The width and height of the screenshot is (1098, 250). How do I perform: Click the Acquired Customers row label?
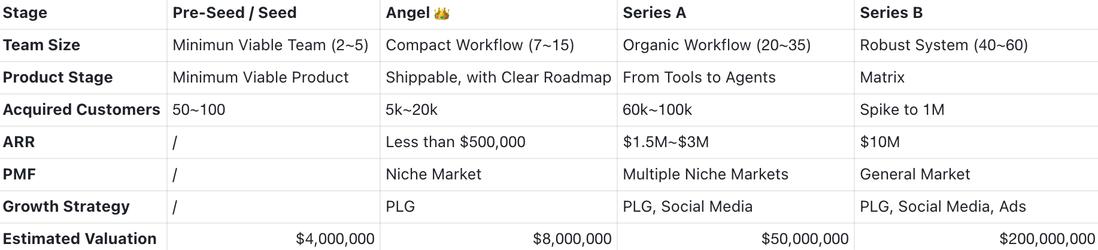(x=83, y=110)
